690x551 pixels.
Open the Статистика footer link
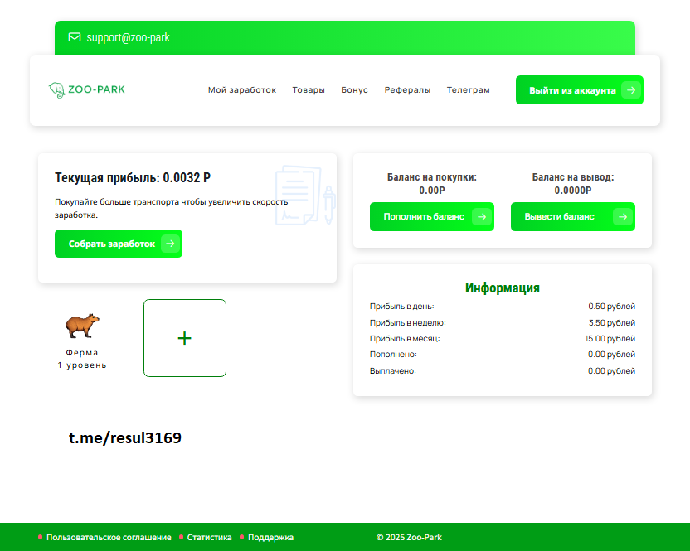coord(210,538)
